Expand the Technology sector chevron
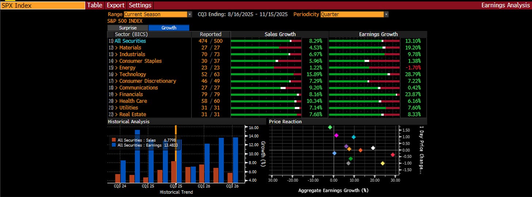532x197 pixels. (116, 74)
